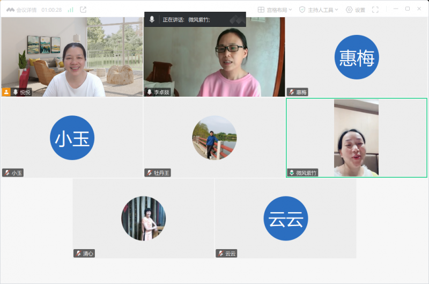Enter fullscreen mode via fullscreen icon
429x284 pixels.
375,10
